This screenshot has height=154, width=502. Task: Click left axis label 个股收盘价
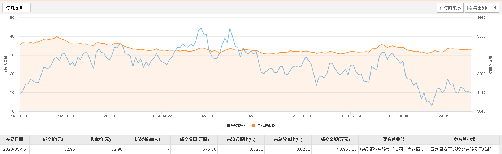tap(5, 65)
